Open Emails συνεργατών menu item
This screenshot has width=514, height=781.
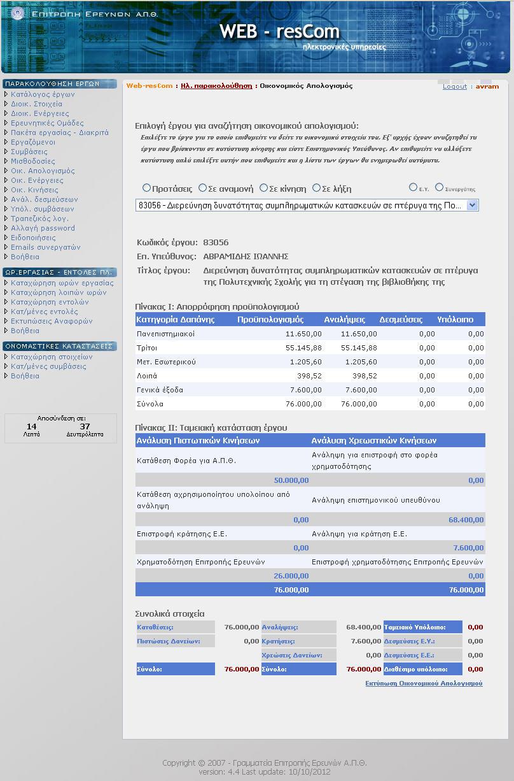(46, 247)
